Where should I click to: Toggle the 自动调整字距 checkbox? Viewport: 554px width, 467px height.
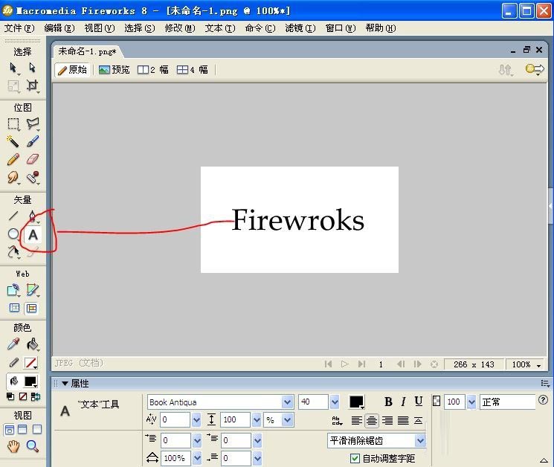[x=355, y=458]
